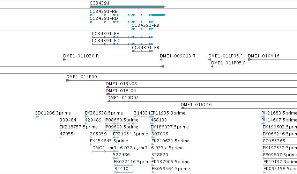
Task: Select the EK154645.5prime EST label
Action: click(109, 141)
